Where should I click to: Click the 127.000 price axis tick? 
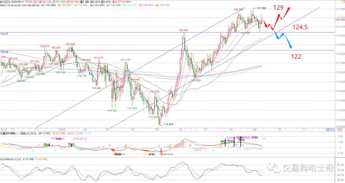click(x=340, y=9)
